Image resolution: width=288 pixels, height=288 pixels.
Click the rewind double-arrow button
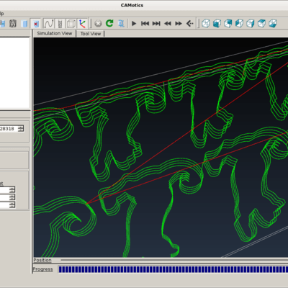168,24
